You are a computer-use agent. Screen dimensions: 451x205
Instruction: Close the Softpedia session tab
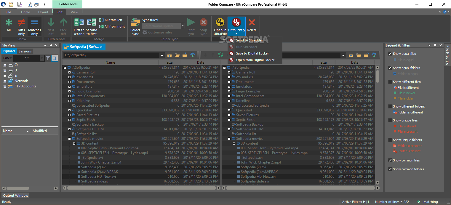coord(101,47)
